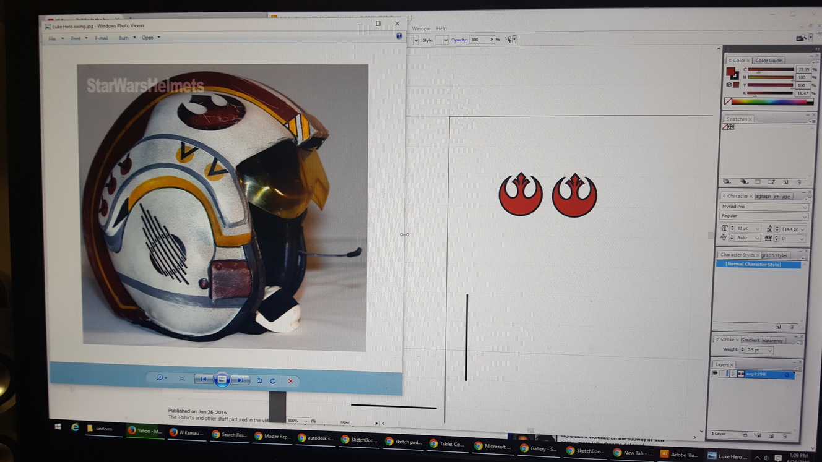
Task: Edit the Cyan value 22.35 field
Action: tap(803, 69)
